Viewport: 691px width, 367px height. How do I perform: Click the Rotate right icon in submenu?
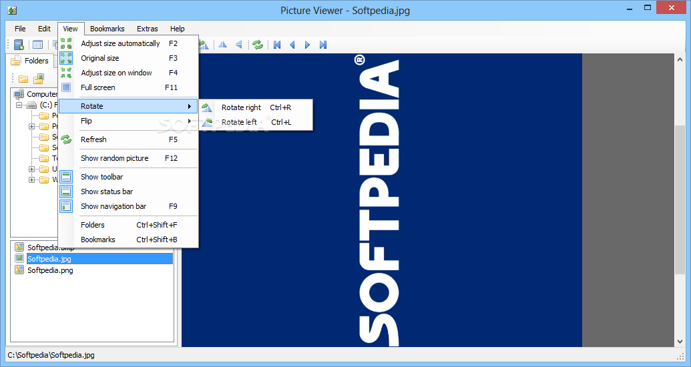[x=207, y=107]
